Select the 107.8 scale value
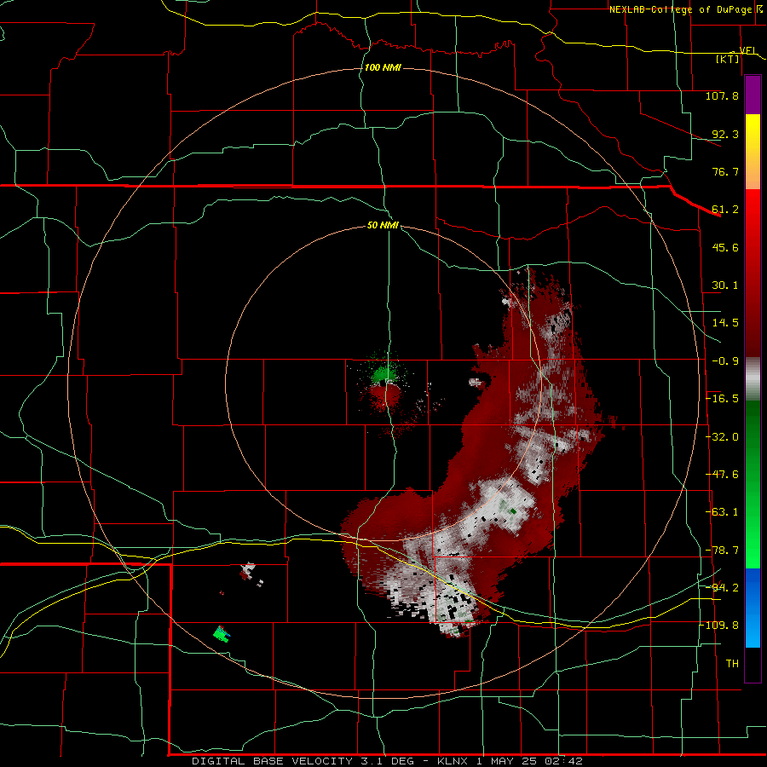This screenshot has width=767, height=767. (722, 95)
